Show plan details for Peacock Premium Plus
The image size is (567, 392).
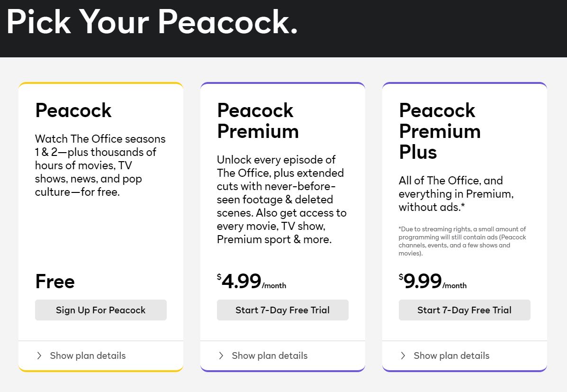tap(451, 356)
